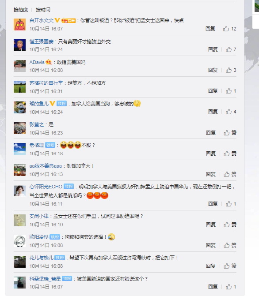Viewport: 259px width, 296px height.
Task: Click thumbs-up on 懂王張國慶's comment
Action: tap(231, 49)
